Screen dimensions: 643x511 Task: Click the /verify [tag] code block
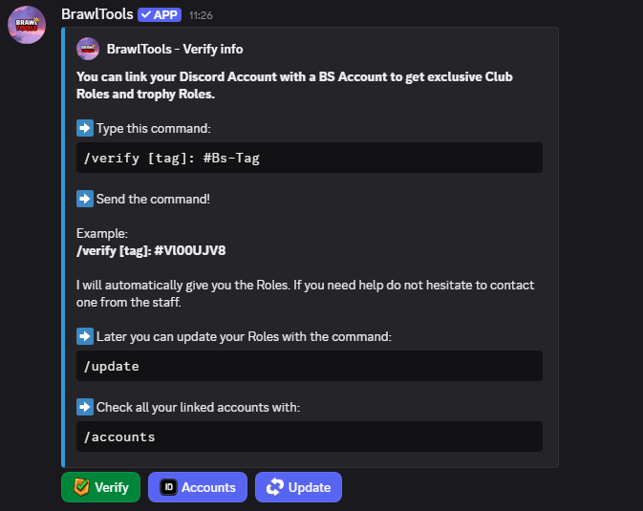pos(310,158)
